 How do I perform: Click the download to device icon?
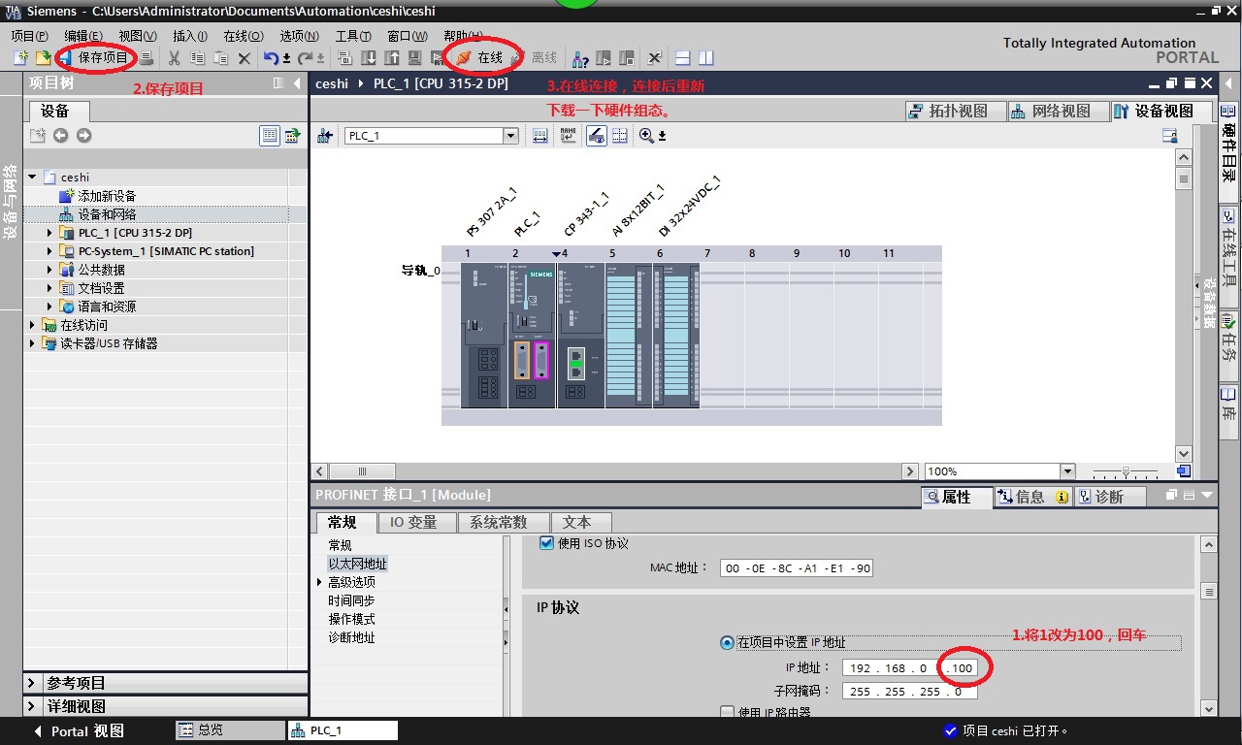[x=368, y=58]
